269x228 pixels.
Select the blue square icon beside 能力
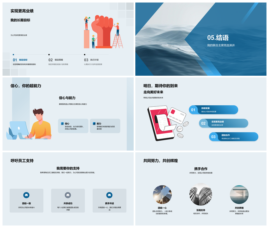[x=94, y=123]
